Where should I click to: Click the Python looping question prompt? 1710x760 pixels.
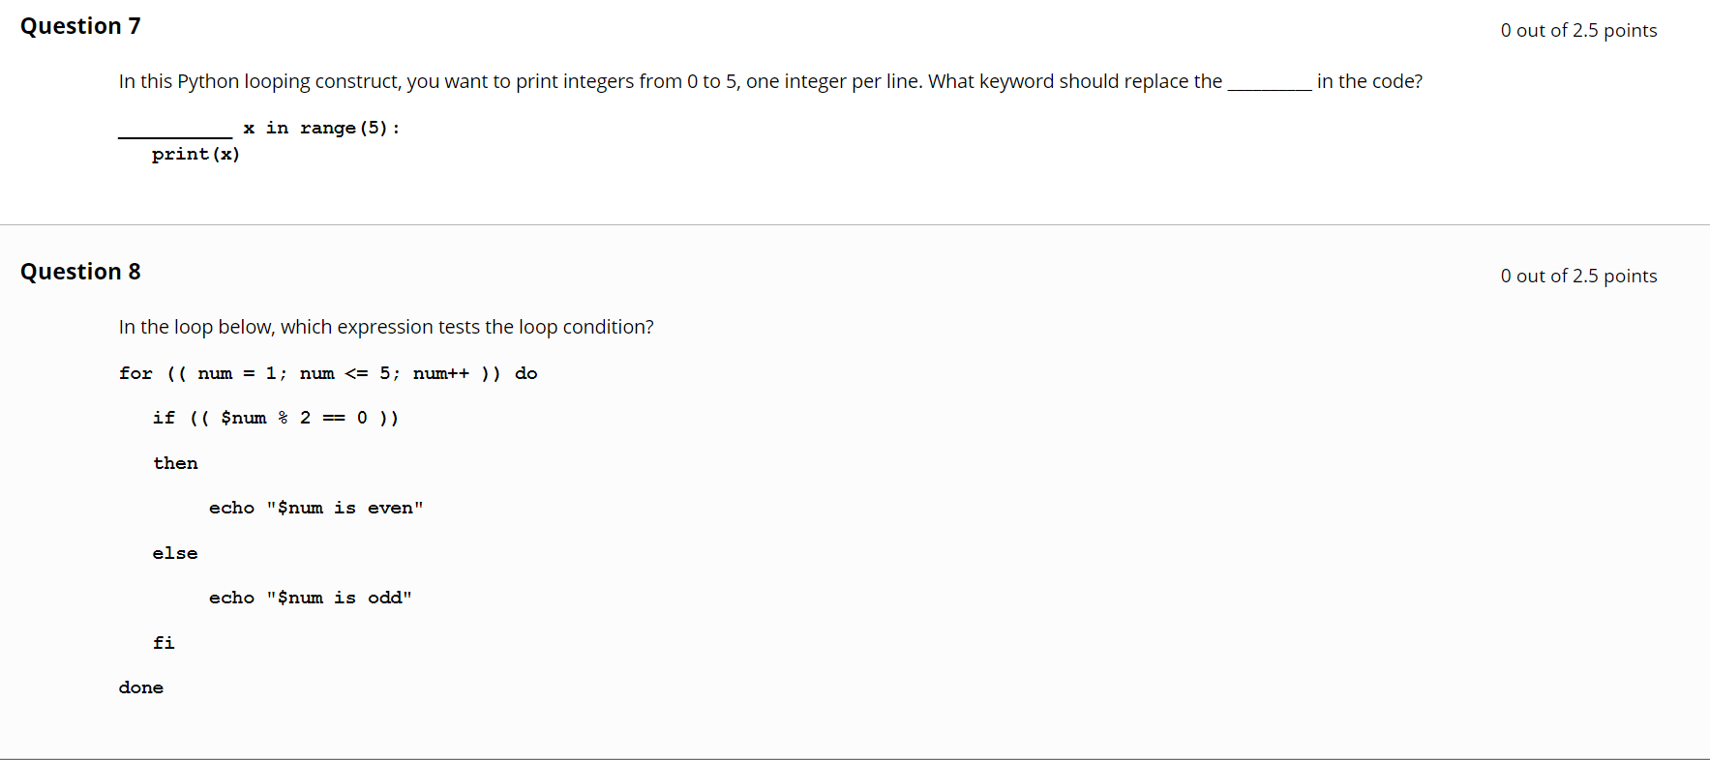pos(670,81)
